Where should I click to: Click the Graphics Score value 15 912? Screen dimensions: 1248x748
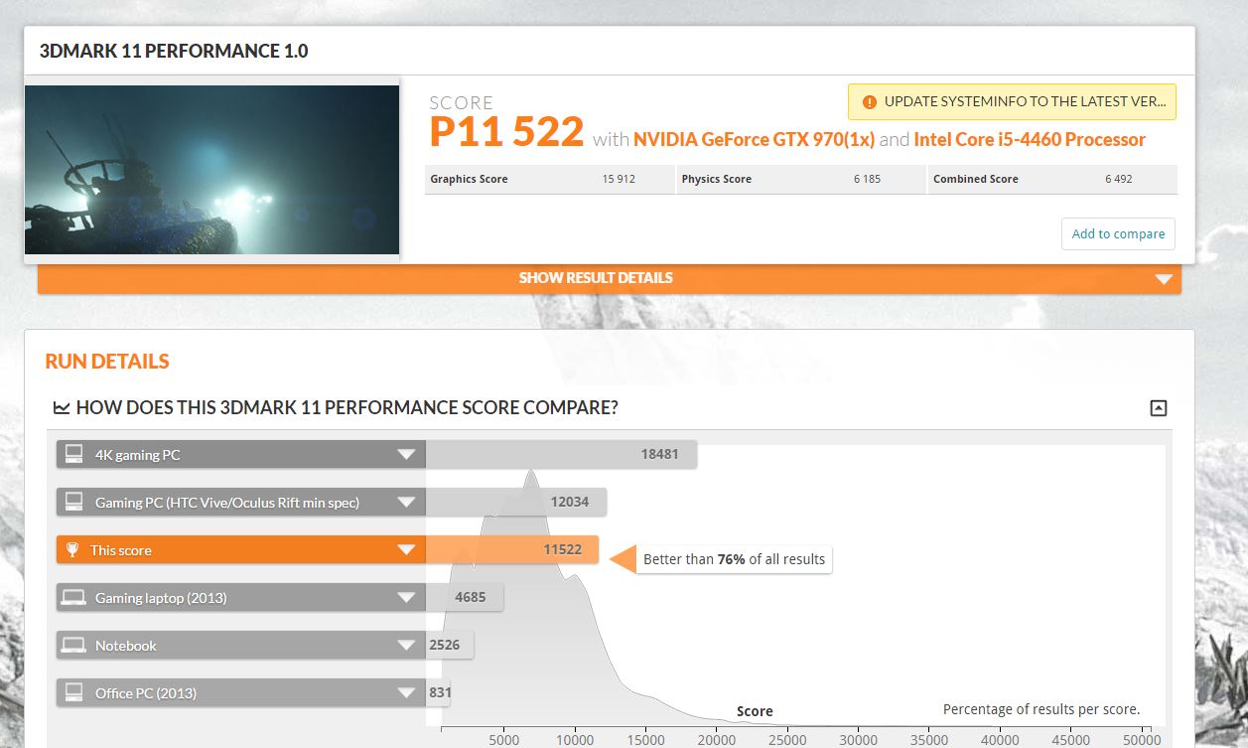(619, 180)
